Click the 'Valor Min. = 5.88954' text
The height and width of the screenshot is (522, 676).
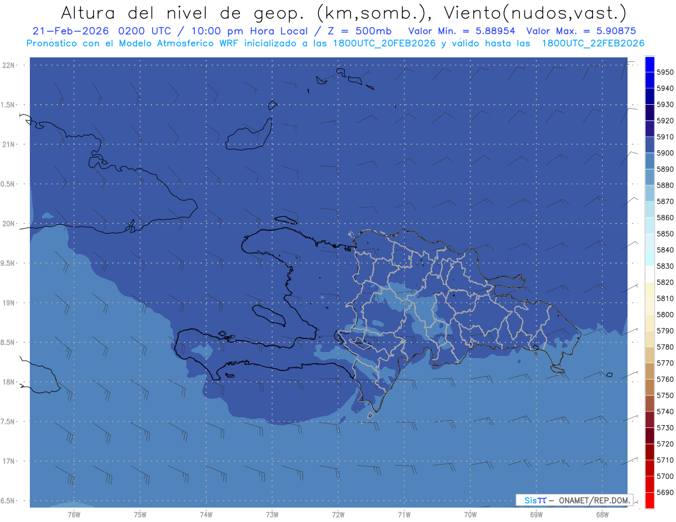click(461, 31)
